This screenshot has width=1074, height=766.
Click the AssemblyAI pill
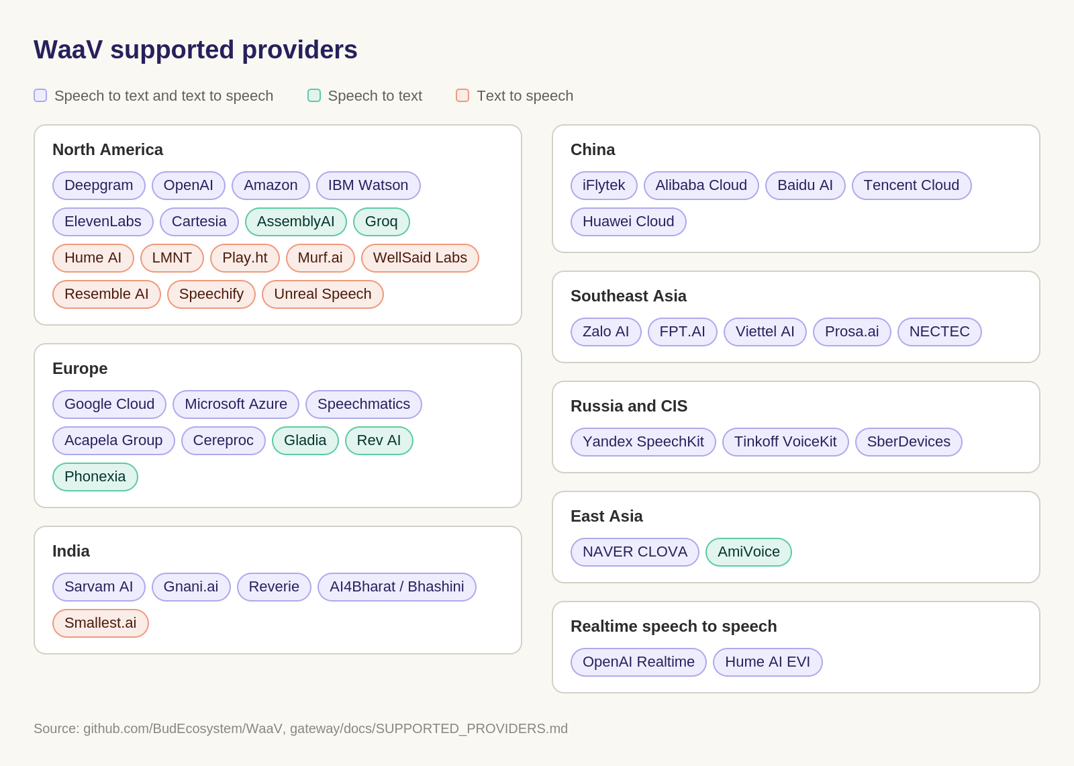[x=296, y=222]
